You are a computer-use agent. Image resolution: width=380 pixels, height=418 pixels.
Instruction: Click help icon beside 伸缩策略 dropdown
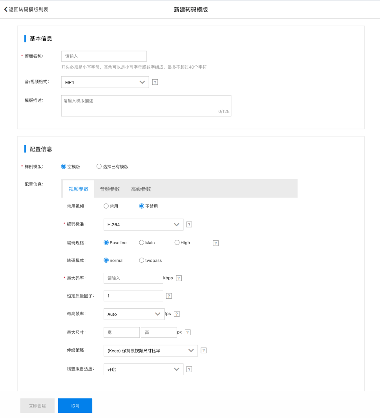click(204, 351)
